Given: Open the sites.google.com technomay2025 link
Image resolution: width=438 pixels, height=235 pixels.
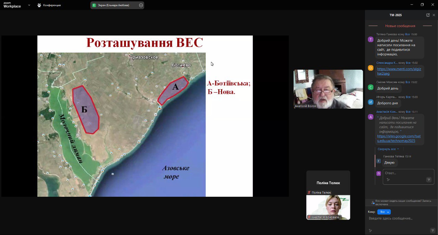Looking at the screenshot, I should pos(399,138).
